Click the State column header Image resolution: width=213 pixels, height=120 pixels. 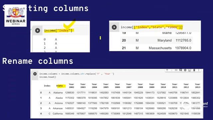[x=59, y=86]
